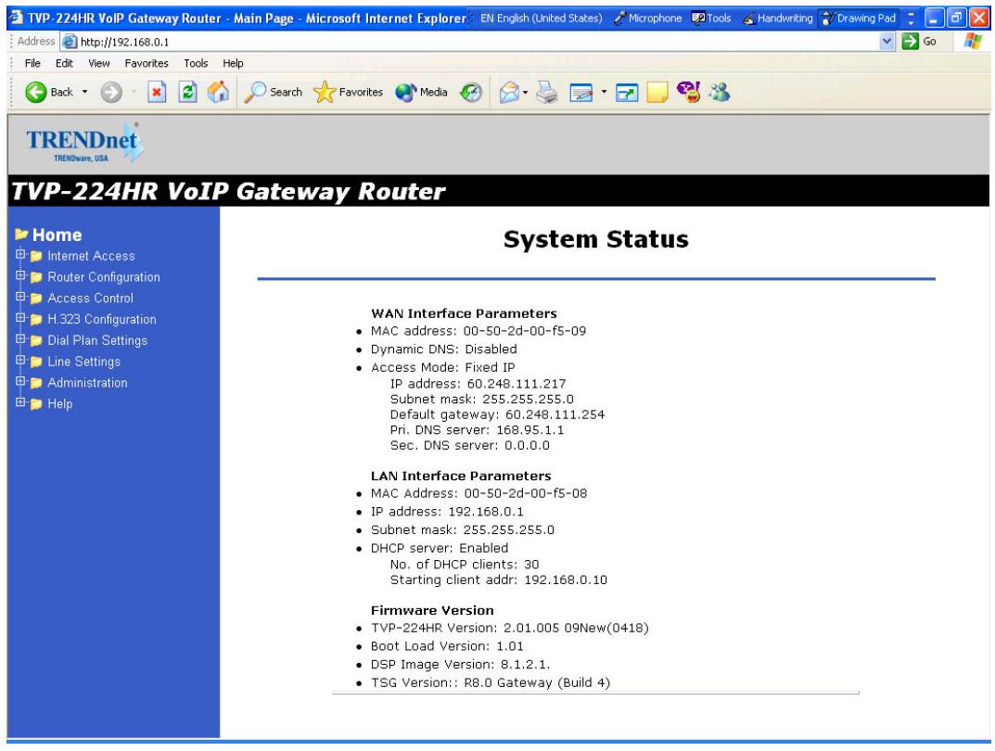Image resolution: width=995 pixels, height=751 pixels.
Task: Click the yellow note icon
Action: coord(657,93)
